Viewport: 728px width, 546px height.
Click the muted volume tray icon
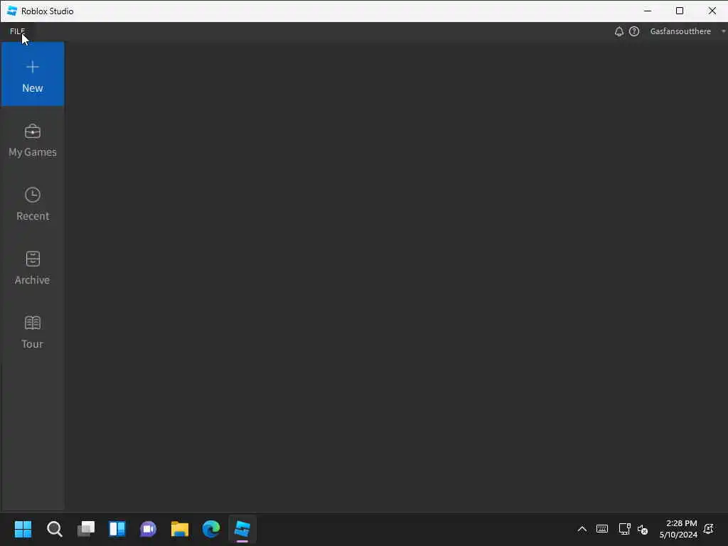(643, 529)
